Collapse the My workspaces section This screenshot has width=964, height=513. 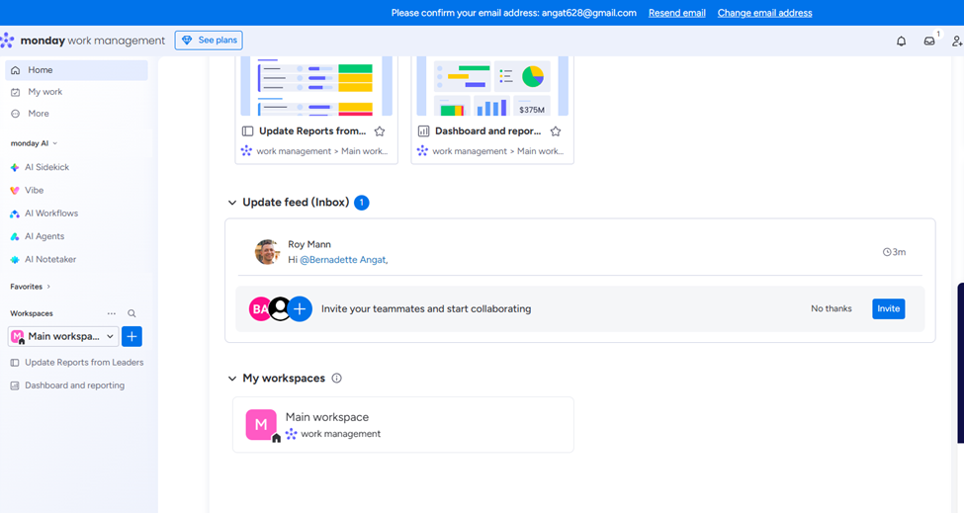coord(231,379)
